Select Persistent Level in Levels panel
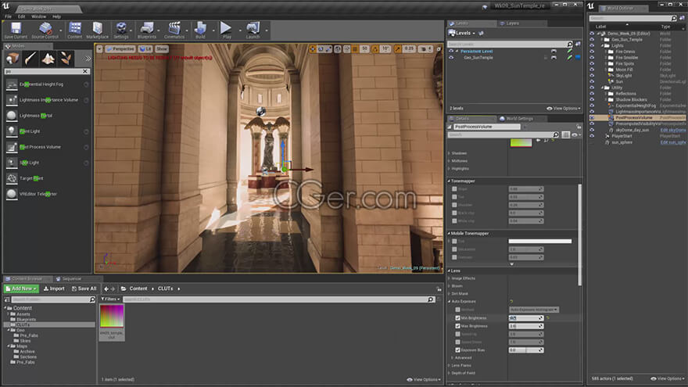Image resolution: width=688 pixels, height=387 pixels. point(476,52)
